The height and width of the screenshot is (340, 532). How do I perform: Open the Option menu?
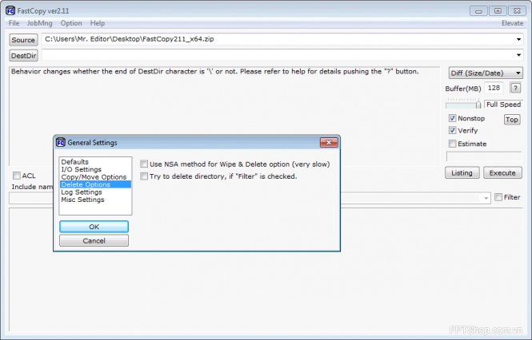click(x=71, y=23)
